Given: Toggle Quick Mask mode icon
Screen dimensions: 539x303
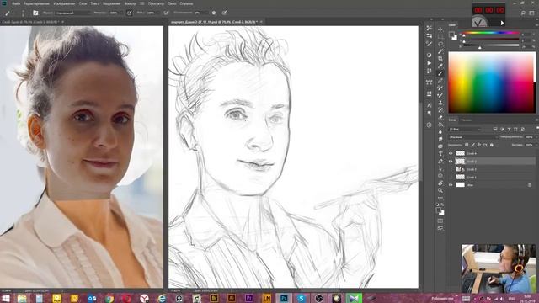Looking at the screenshot, I should 440,221.
